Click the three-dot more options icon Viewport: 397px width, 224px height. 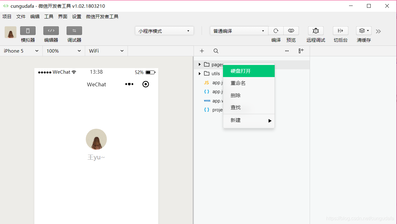(x=287, y=51)
